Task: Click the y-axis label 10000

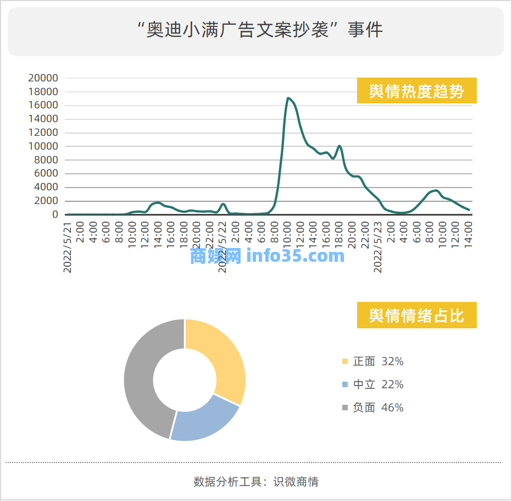Action: coord(43,146)
